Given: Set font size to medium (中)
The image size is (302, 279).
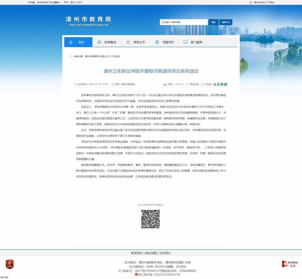Looking at the screenshot, I should point(179,84).
